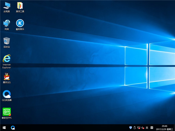This screenshot has width=175, height=131.
Task: Select the 酷狗音乐 desktop icon
Action: pyautogui.click(x=20, y=25)
